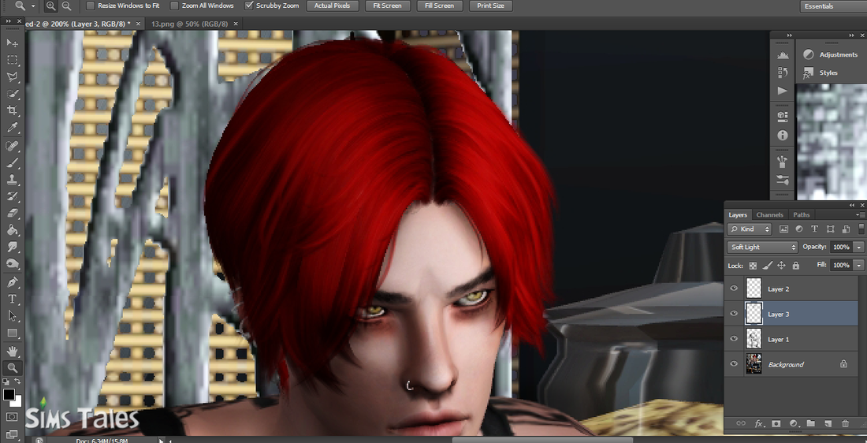Image resolution: width=867 pixels, height=443 pixels.
Task: Open the Adjustments panel
Action: (x=831, y=54)
